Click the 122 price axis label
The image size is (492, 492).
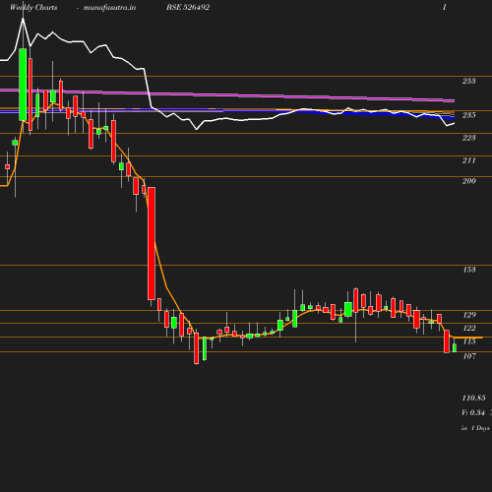click(469, 328)
